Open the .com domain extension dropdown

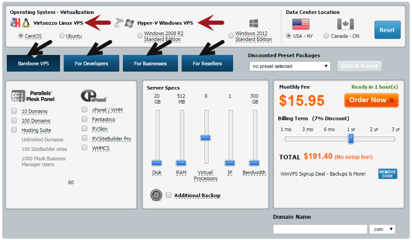(382, 229)
